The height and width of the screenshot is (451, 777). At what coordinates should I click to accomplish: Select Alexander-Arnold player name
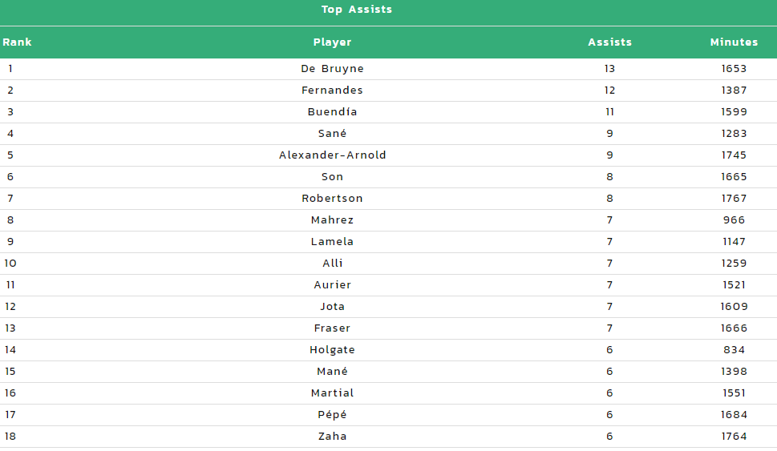[332, 155]
